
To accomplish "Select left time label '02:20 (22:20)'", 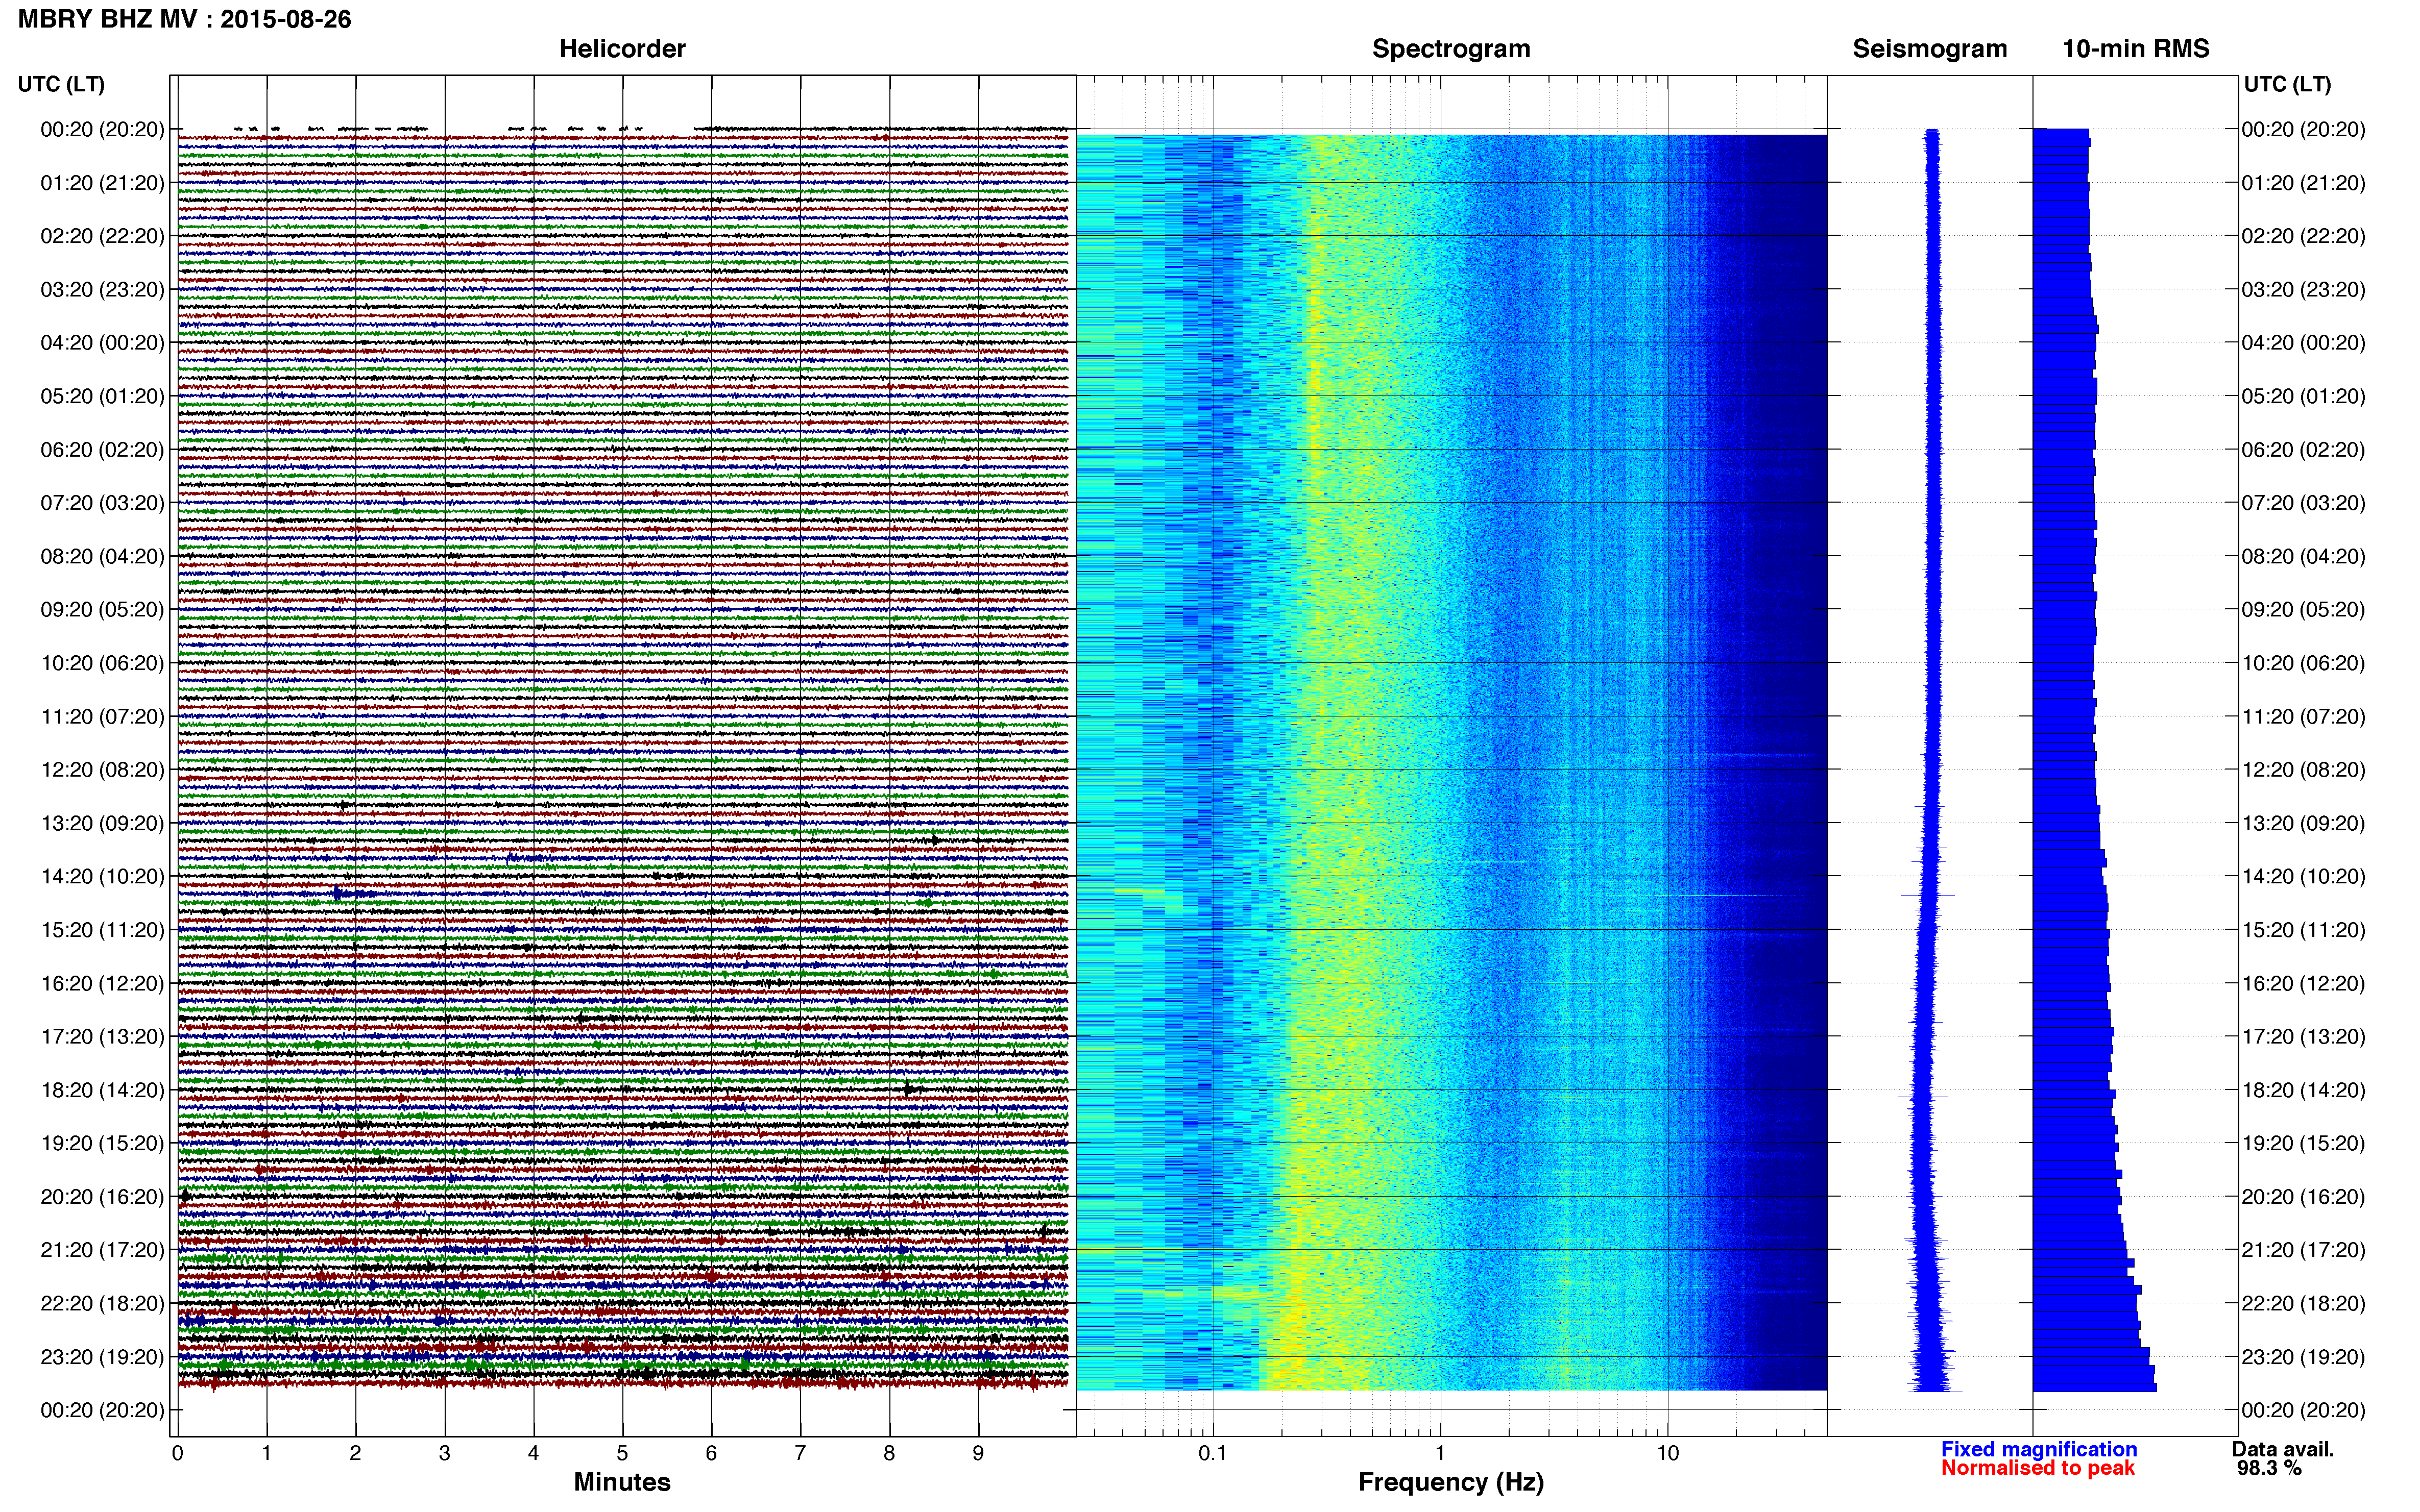I will pos(102,236).
